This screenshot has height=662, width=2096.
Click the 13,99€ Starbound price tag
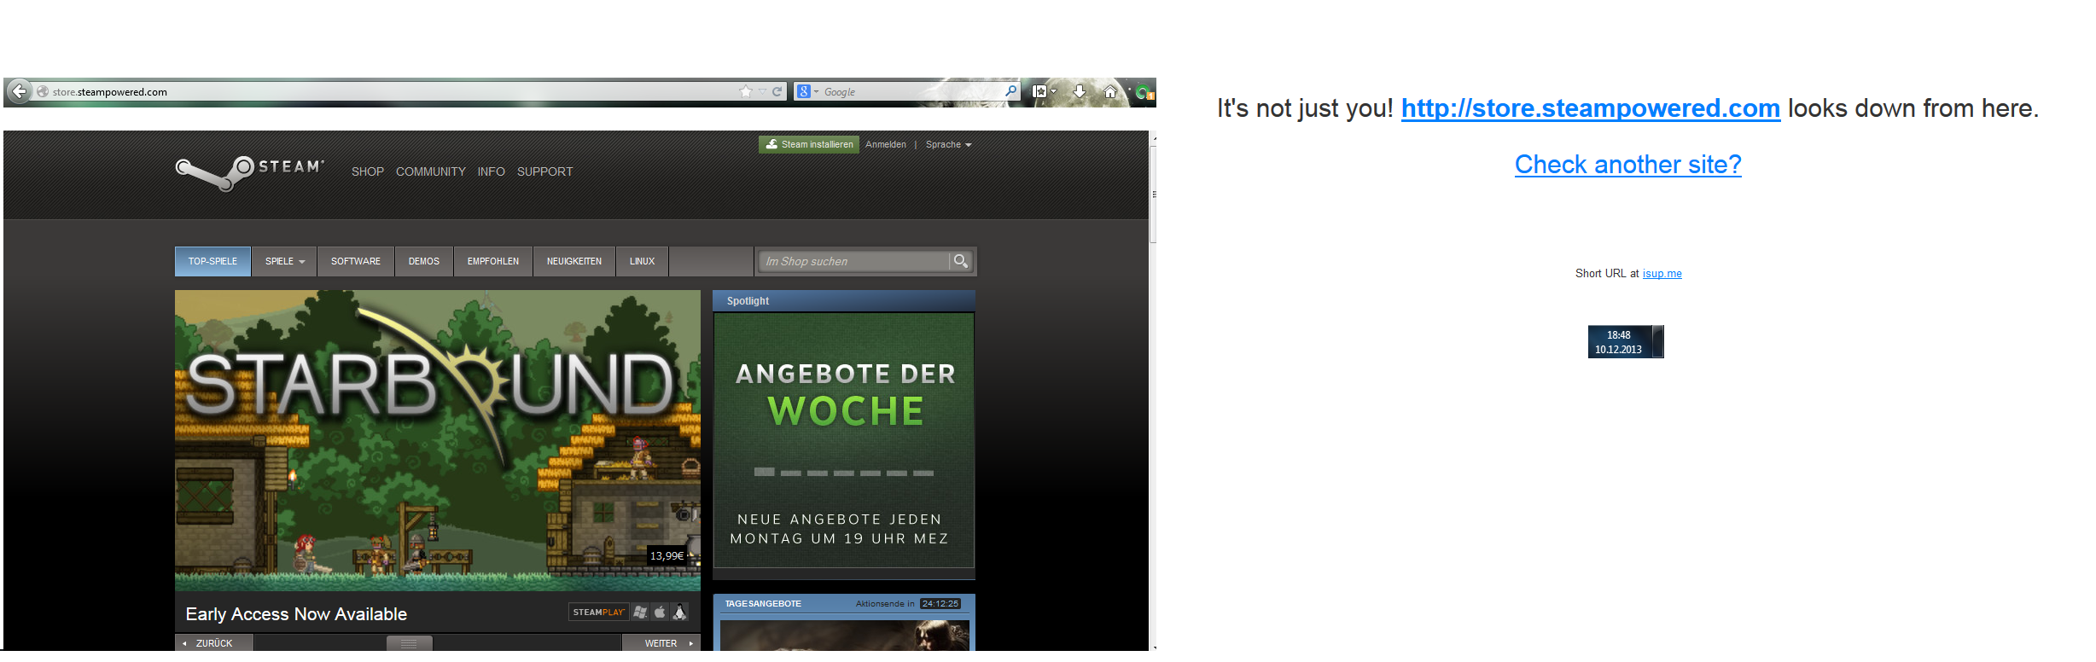point(667,555)
